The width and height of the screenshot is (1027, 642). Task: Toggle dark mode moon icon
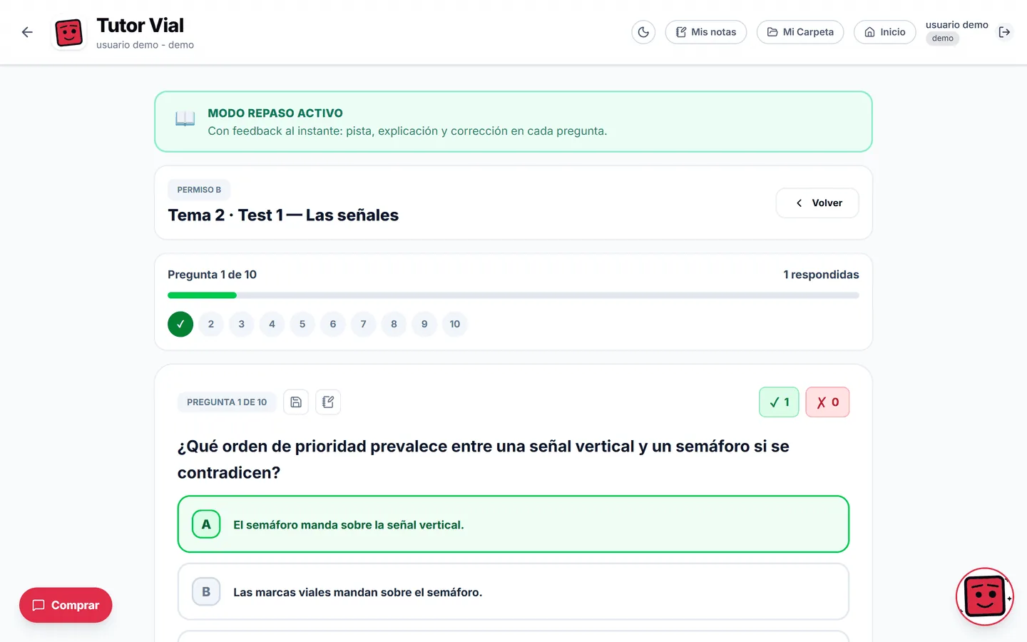643,32
